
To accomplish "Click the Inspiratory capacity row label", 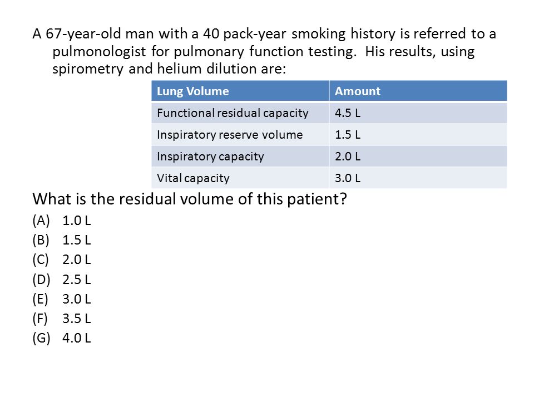I will [x=210, y=157].
